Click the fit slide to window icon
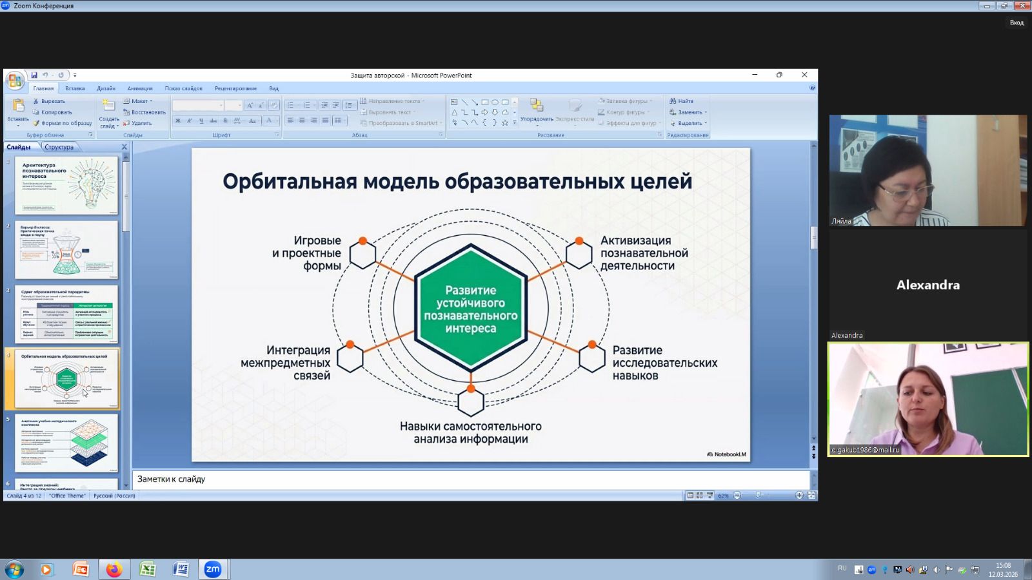The height and width of the screenshot is (580, 1032). pyautogui.click(x=811, y=496)
